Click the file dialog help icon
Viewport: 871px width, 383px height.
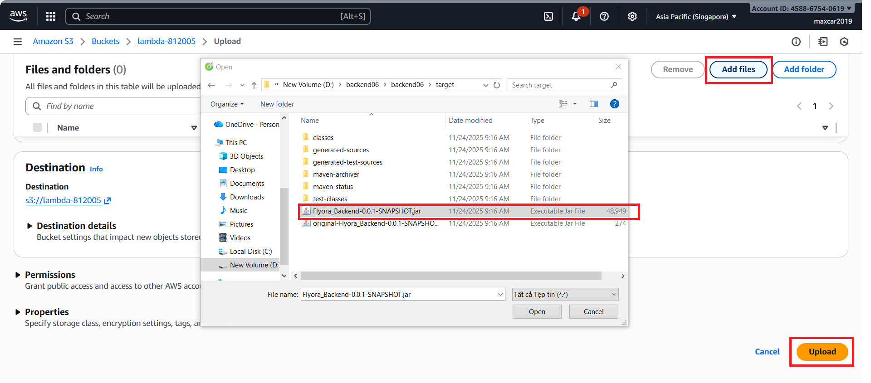click(x=614, y=104)
